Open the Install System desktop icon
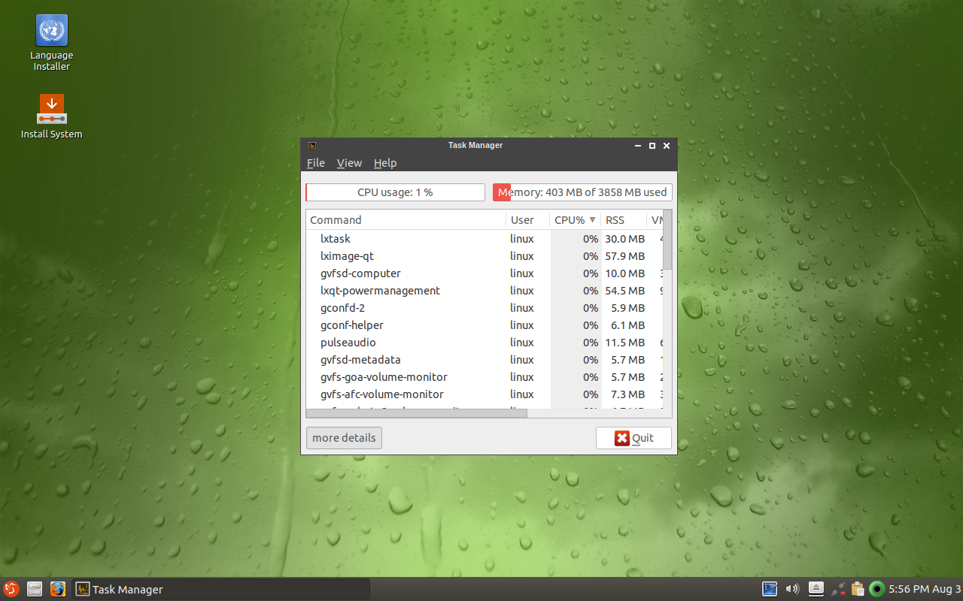963x601 pixels. point(51,110)
